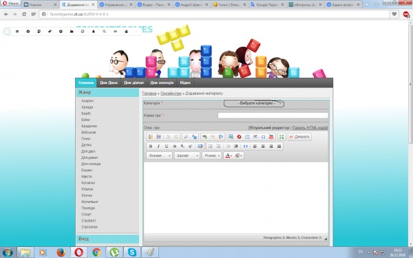Insert special character with Omega icon

point(263,137)
